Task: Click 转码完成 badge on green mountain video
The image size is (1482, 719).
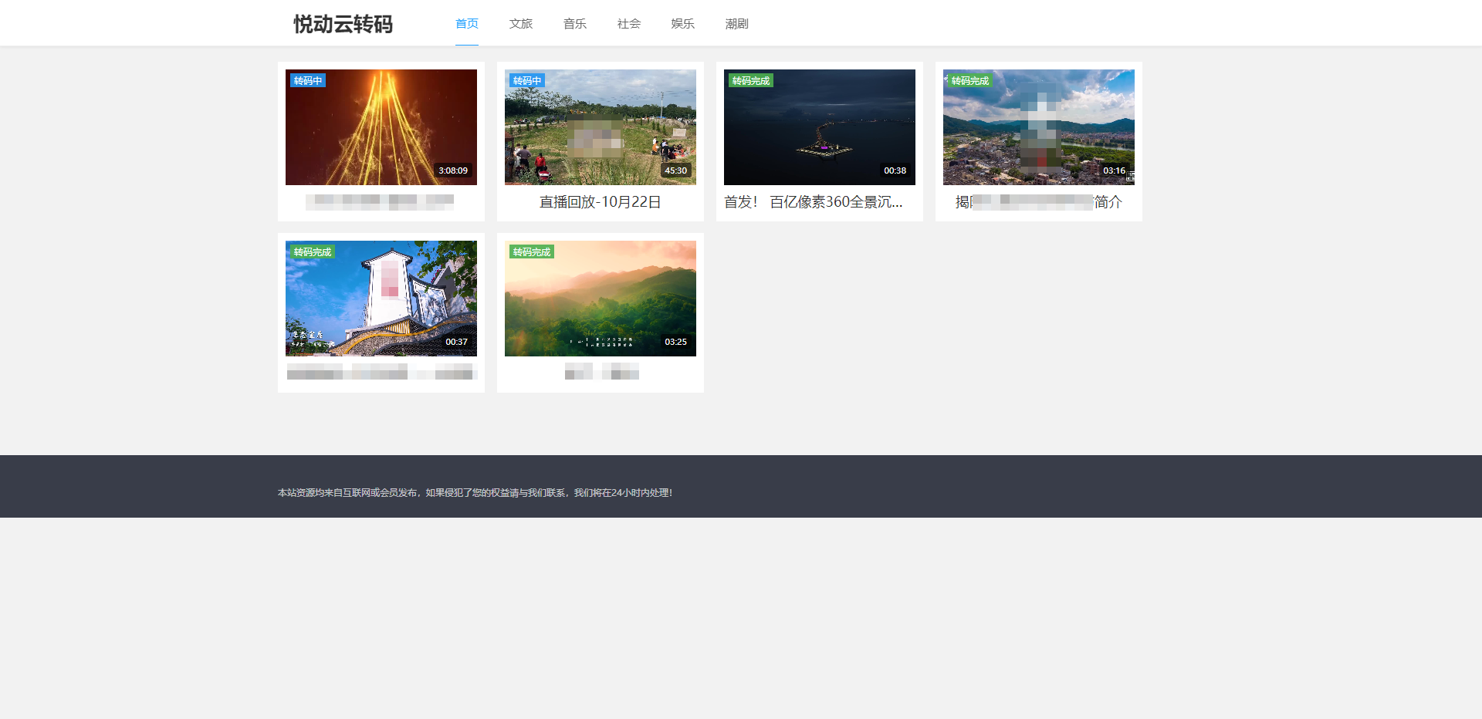Action: (531, 252)
